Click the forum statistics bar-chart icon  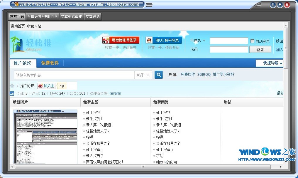[12, 93]
